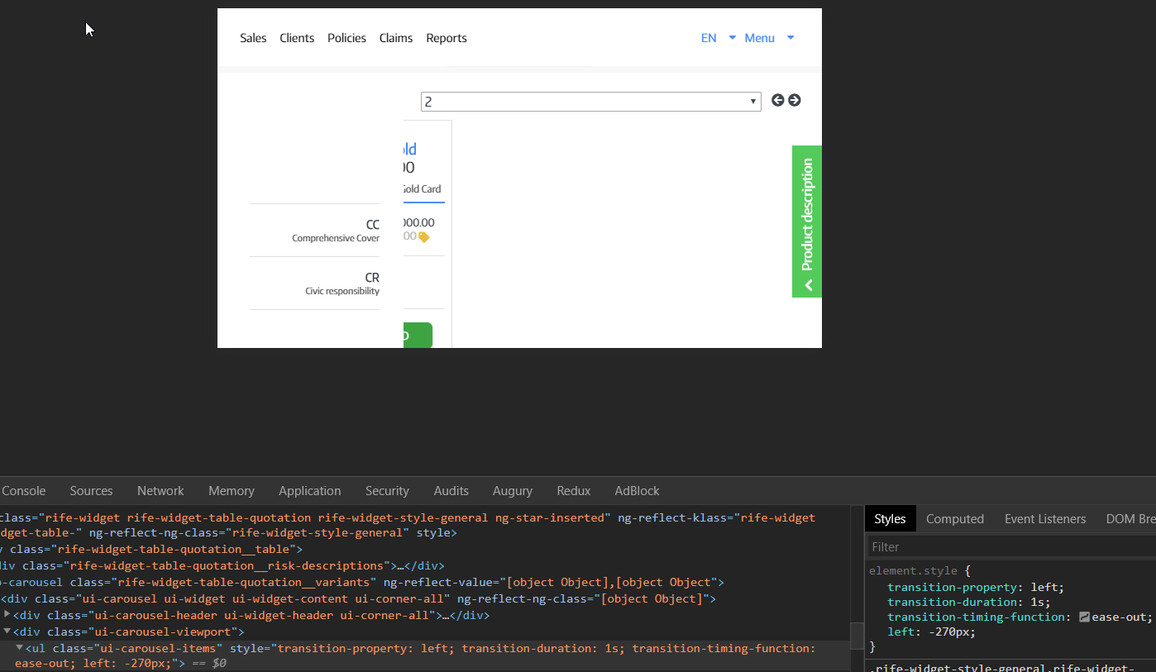Open the cubic-bezier editor for ease-out
Screen dimensions: 1156x672
pos(1086,616)
